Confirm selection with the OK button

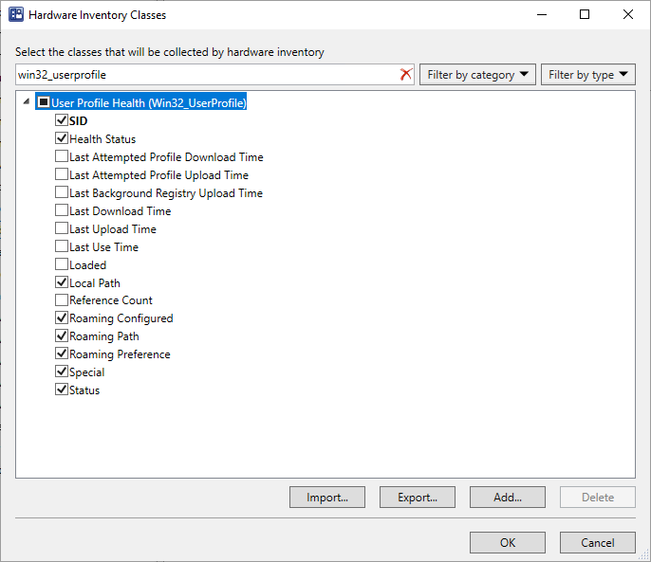508,542
